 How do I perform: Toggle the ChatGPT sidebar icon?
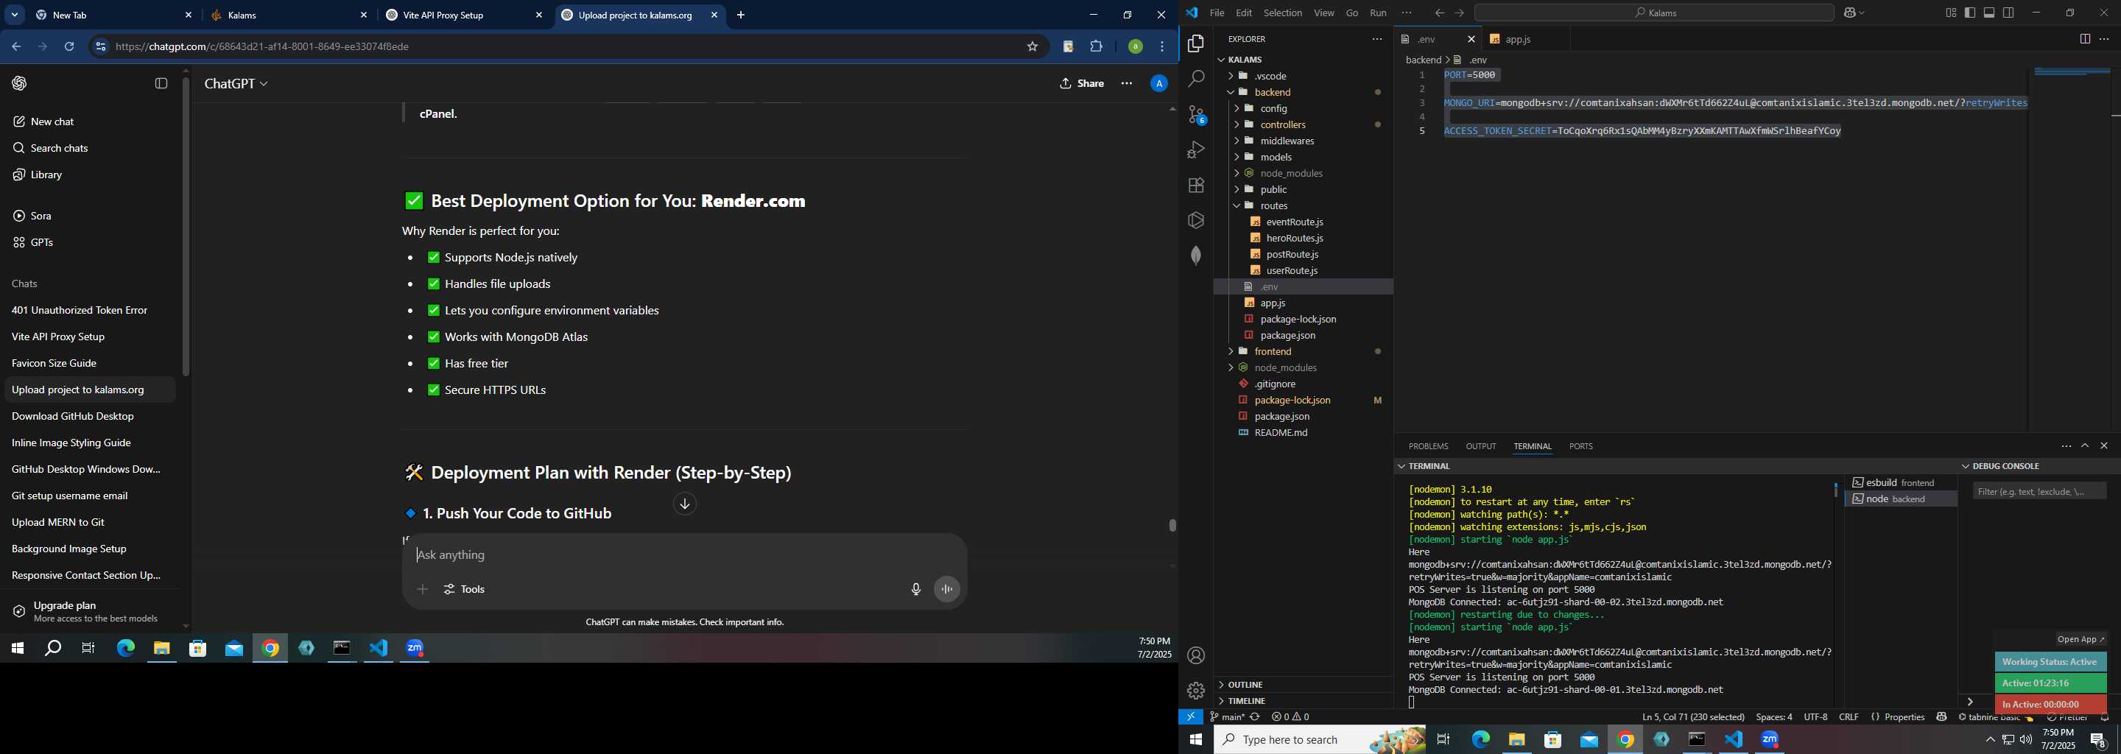(161, 83)
